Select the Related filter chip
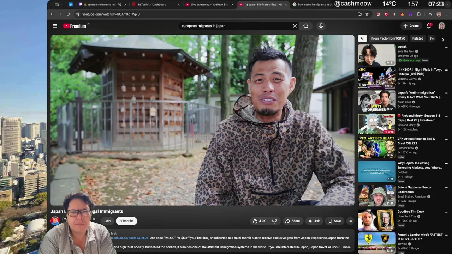The height and width of the screenshot is (254, 452). (417, 38)
